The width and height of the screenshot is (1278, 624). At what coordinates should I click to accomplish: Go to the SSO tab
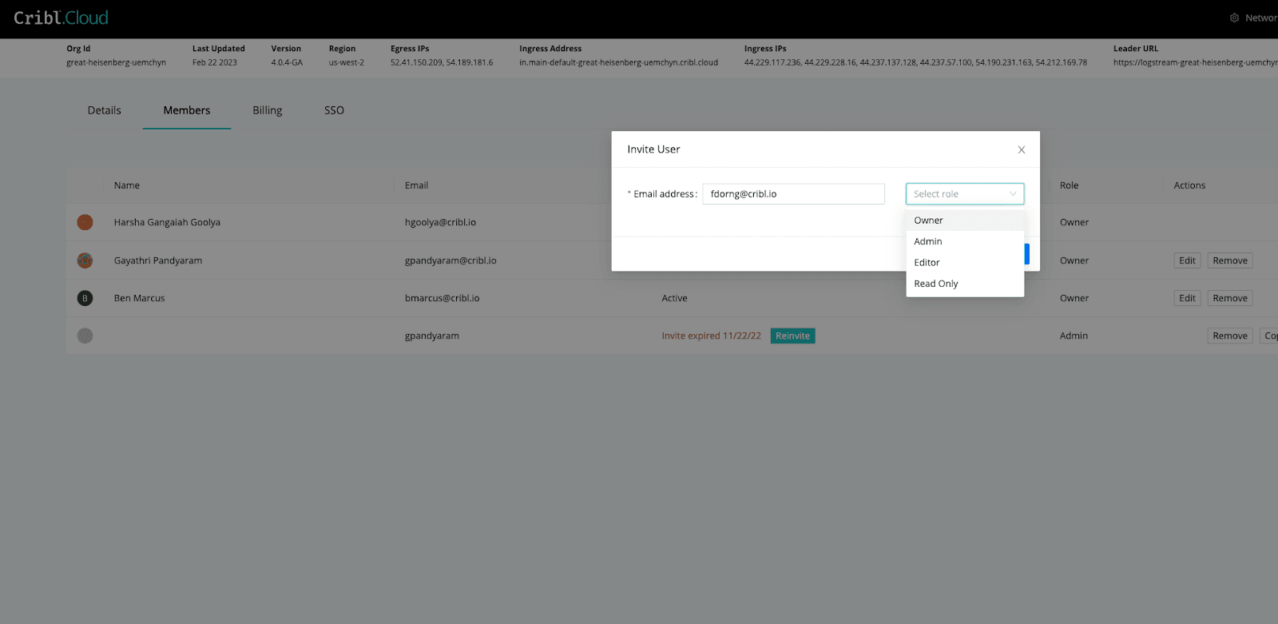(x=334, y=110)
